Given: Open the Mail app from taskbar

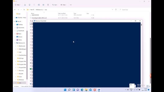Looking at the screenshot, I should click(x=90, y=90).
